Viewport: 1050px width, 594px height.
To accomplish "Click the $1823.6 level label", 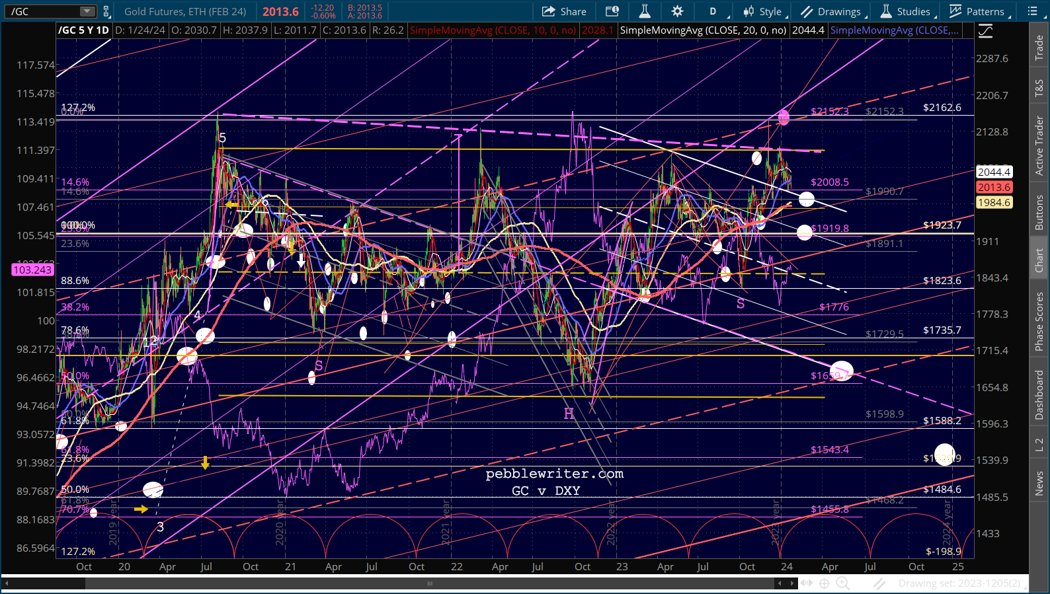I will pos(942,280).
